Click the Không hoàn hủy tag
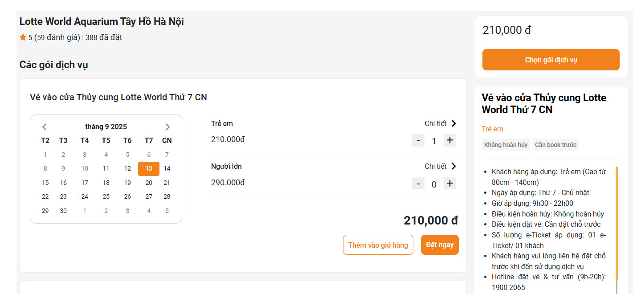Viewport: 633px width, 294px height. tap(506, 145)
